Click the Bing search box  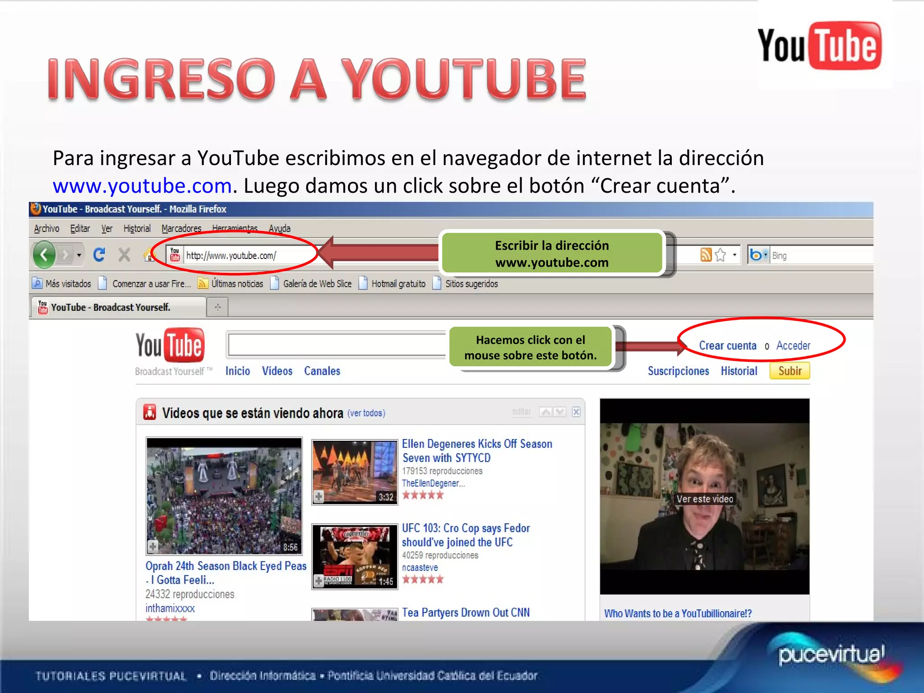tap(821, 256)
